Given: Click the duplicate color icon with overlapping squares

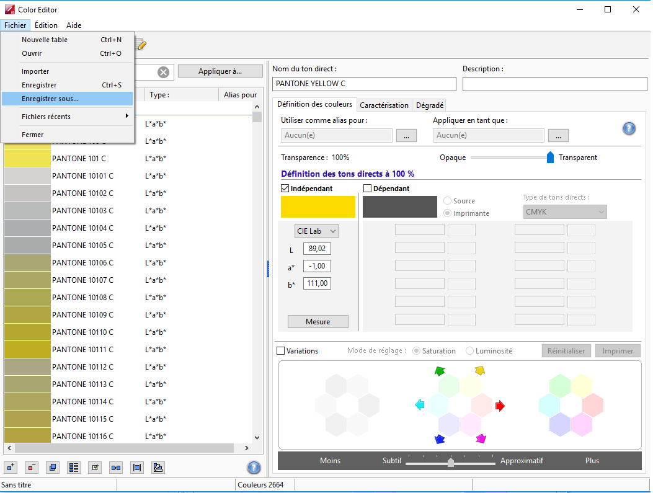Looking at the screenshot, I should 53,468.
